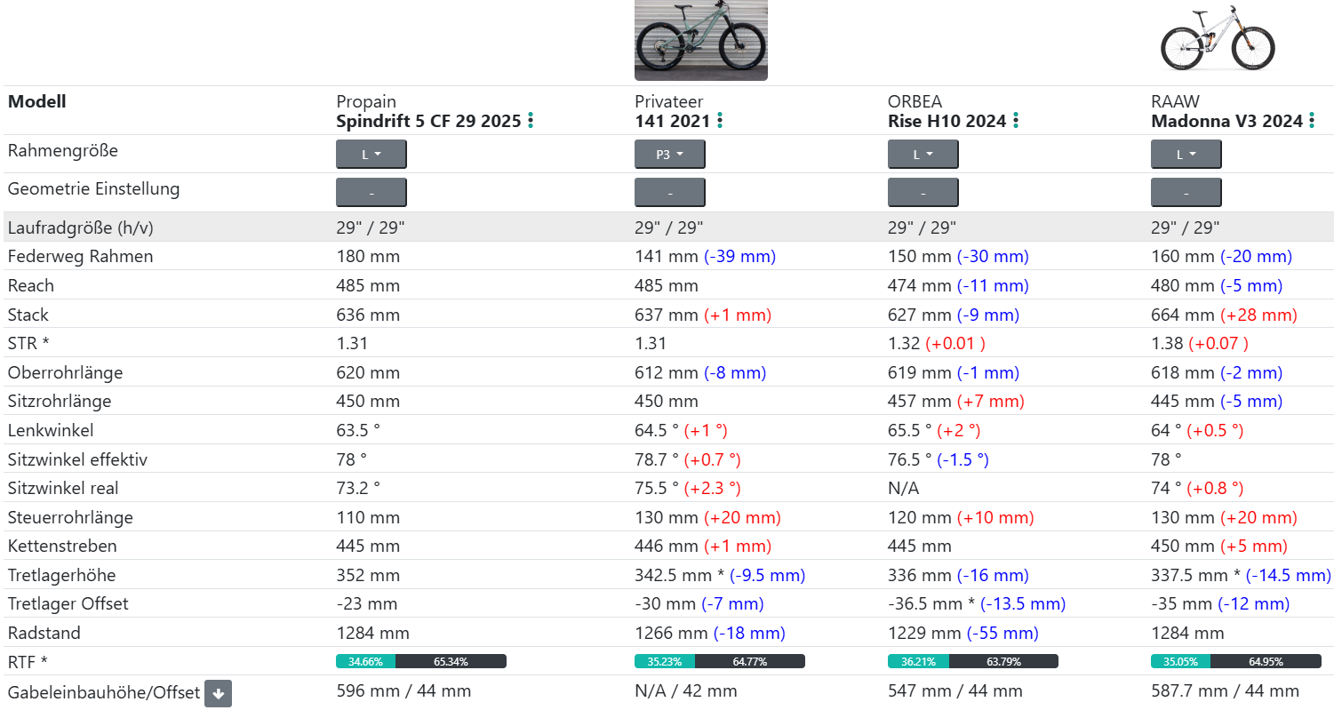The width and height of the screenshot is (1334, 710).
Task: Open the three-dot menu beside Privateer 141 2021
Action: [x=720, y=121]
